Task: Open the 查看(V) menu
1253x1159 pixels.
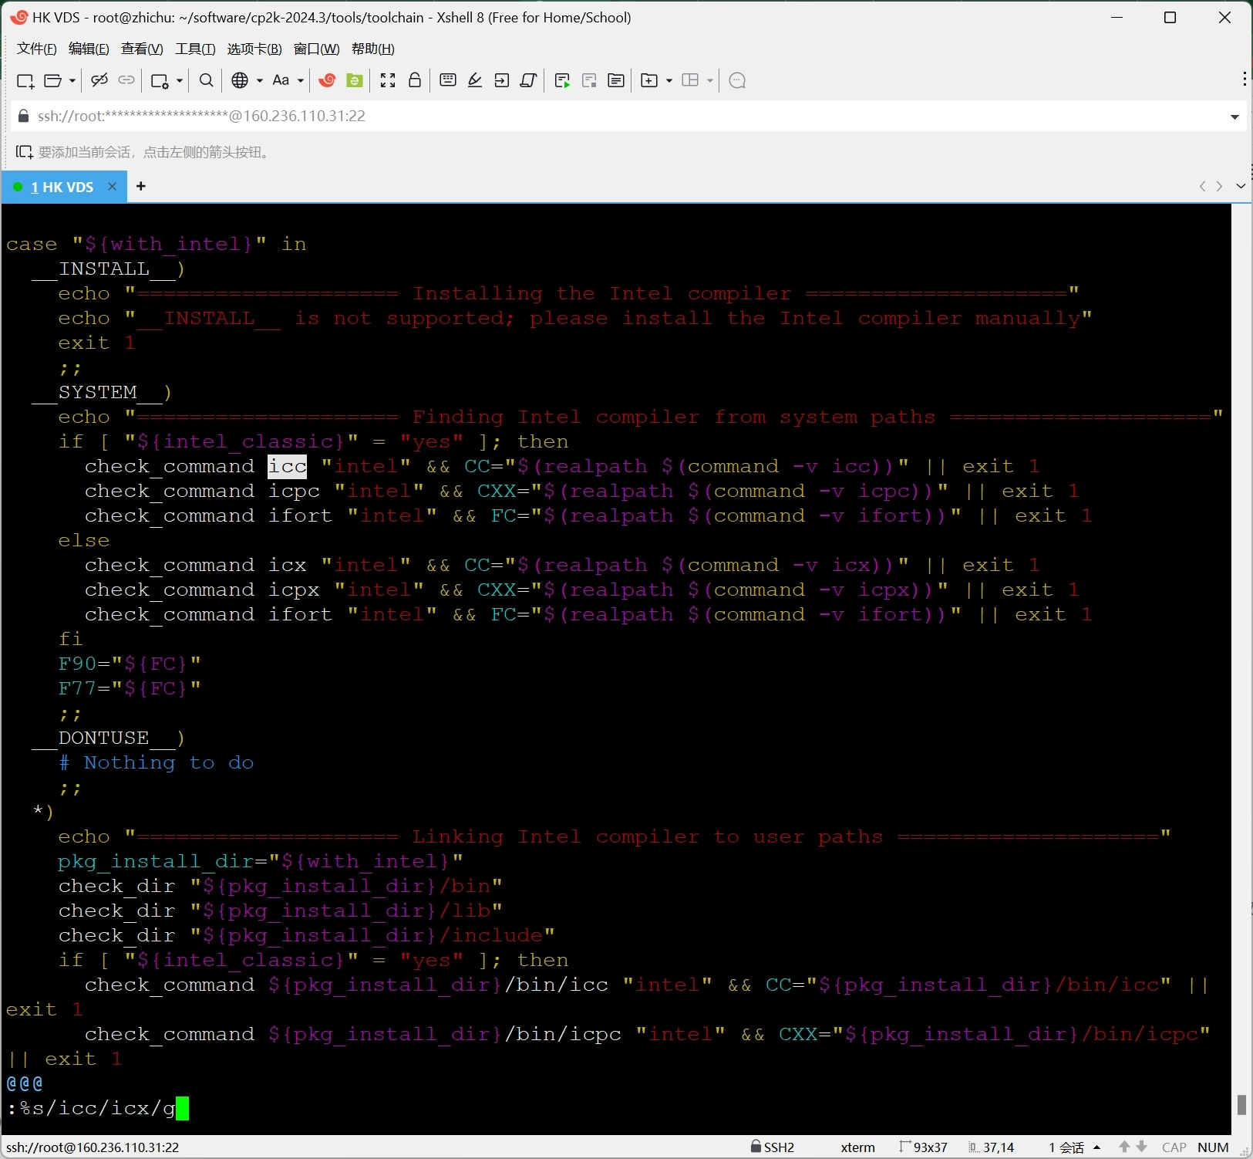Action: [x=142, y=49]
